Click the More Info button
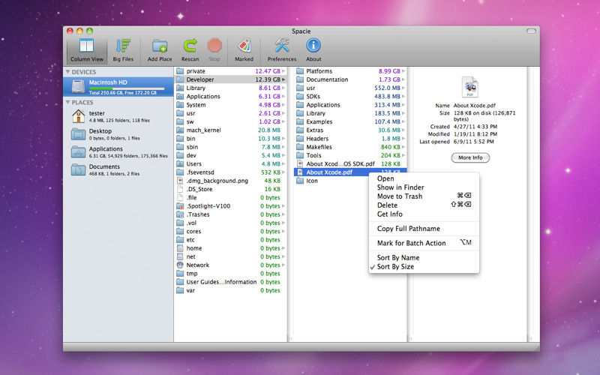 coord(470,157)
